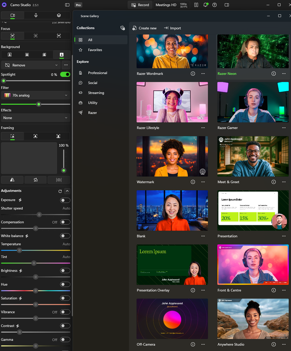This screenshot has width=291, height=351.
Task: Pause the video with pause icon
Action: [x=196, y=5]
